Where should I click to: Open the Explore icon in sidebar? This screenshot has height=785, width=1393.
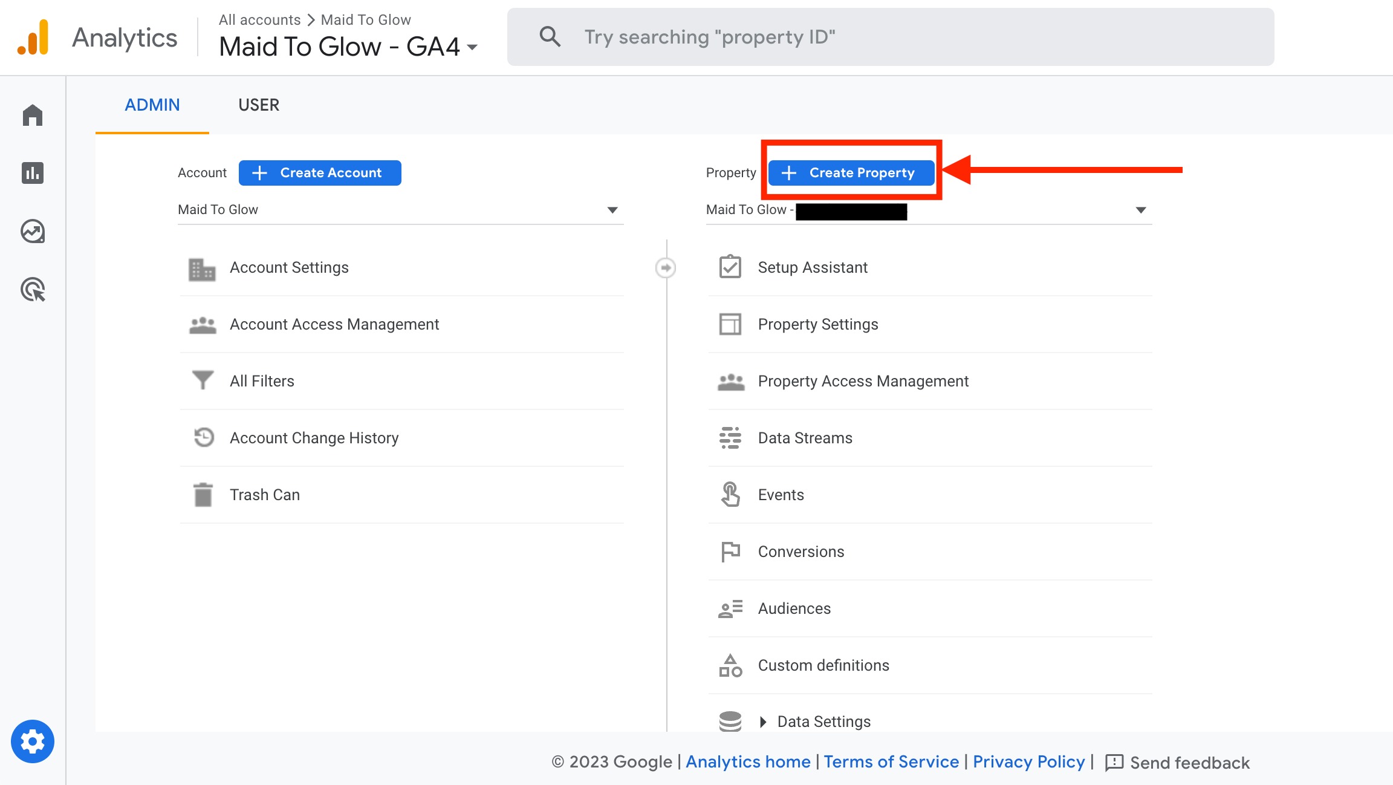pos(33,232)
